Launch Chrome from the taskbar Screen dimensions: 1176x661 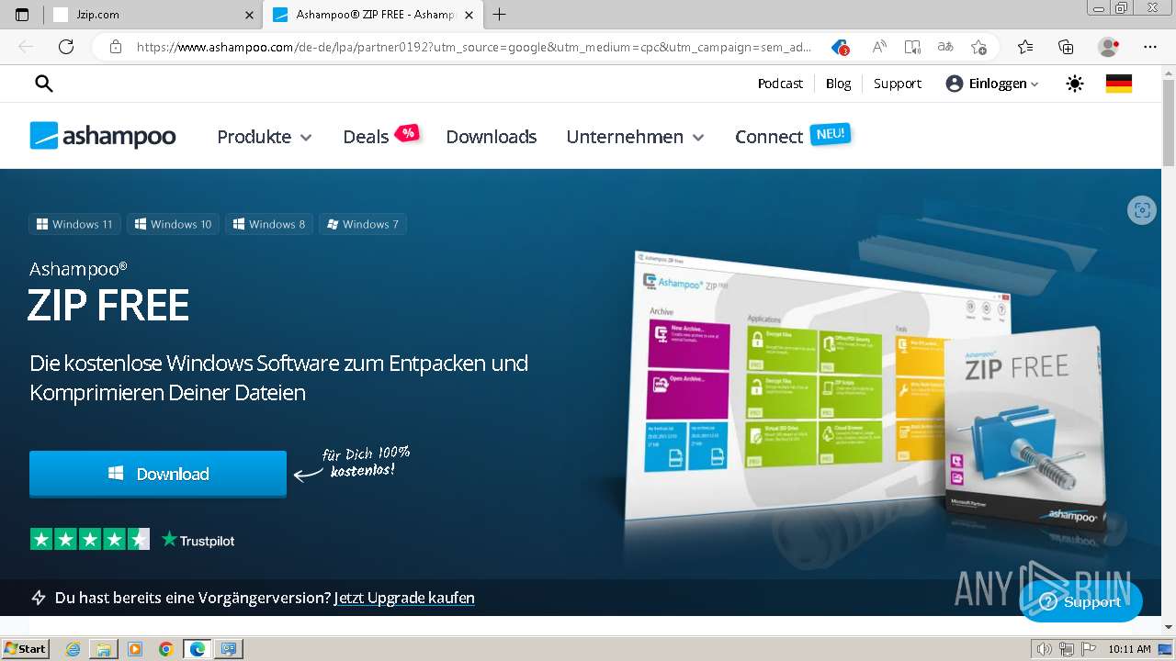tap(165, 649)
